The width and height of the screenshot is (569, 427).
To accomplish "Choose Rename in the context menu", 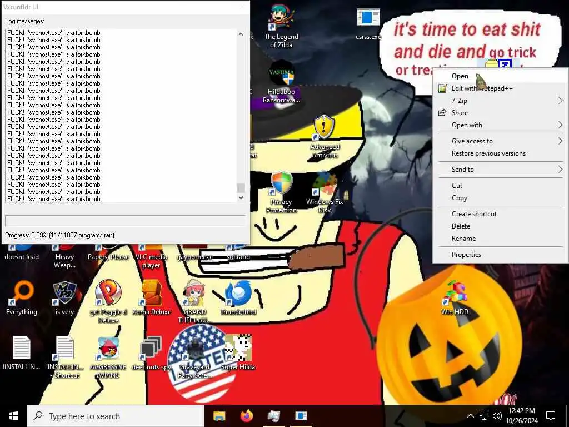I will point(501,239).
